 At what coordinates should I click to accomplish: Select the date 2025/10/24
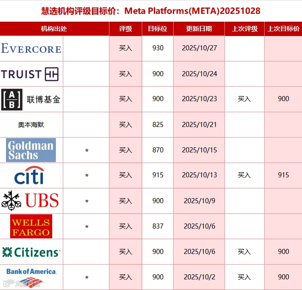(199, 74)
